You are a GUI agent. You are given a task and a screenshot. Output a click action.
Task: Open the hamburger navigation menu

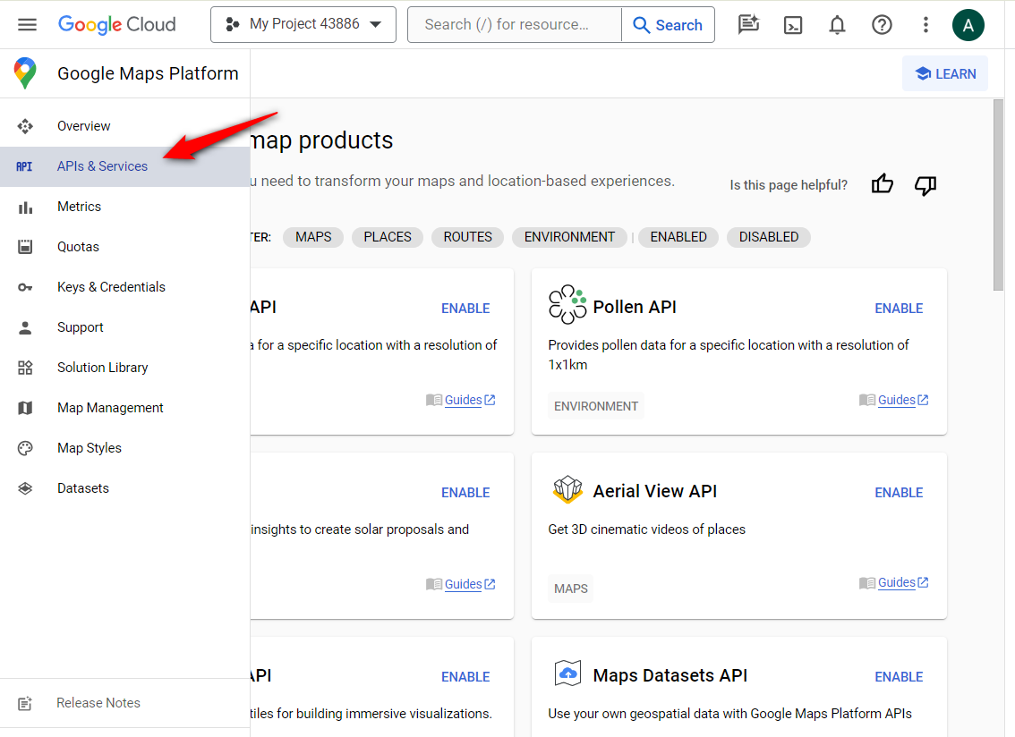(27, 24)
